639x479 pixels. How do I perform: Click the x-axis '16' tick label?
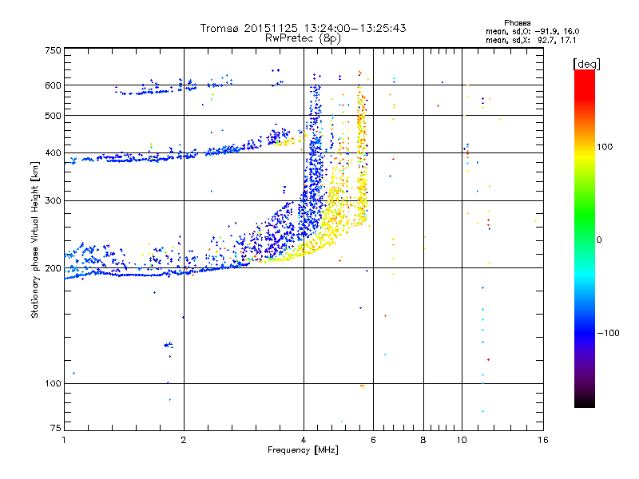click(543, 440)
